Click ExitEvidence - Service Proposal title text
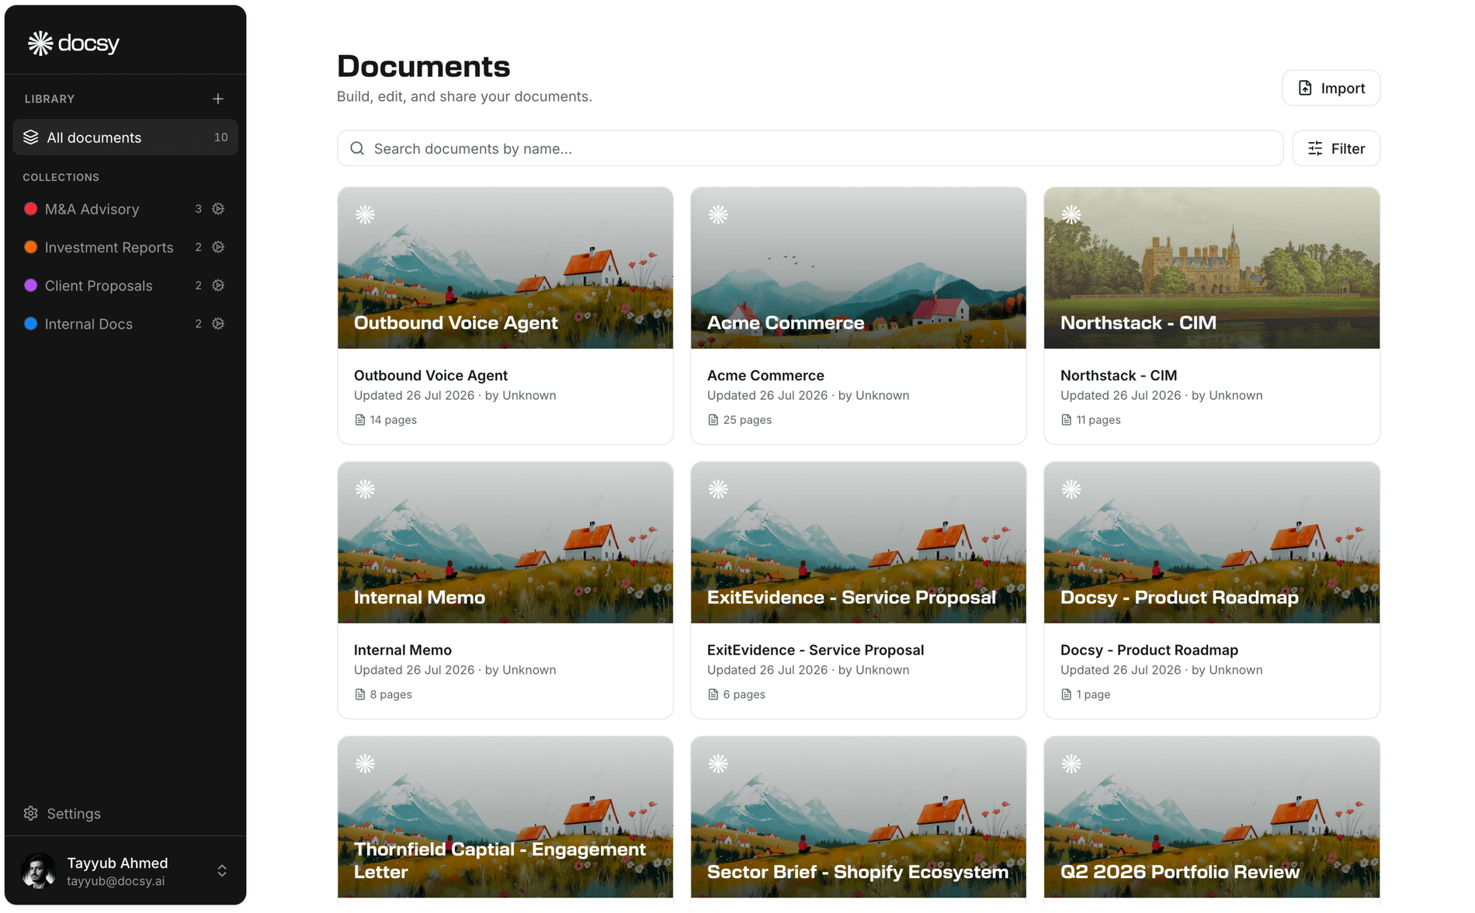 [x=816, y=650]
